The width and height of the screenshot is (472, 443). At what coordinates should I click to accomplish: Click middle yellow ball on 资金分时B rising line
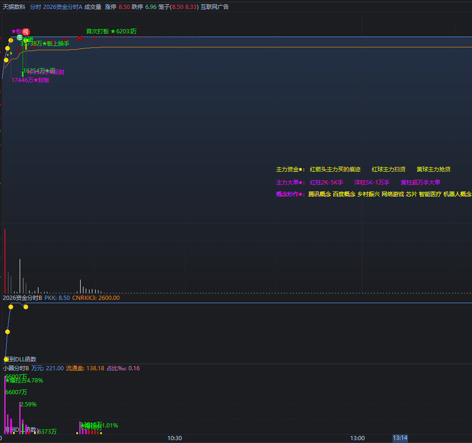pos(7,332)
